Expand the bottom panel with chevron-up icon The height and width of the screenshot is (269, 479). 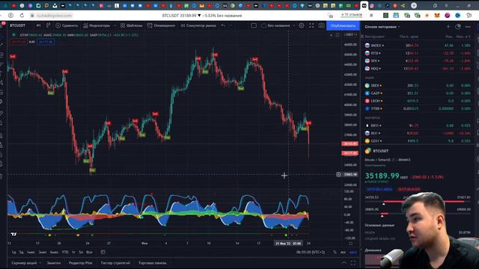point(344,262)
